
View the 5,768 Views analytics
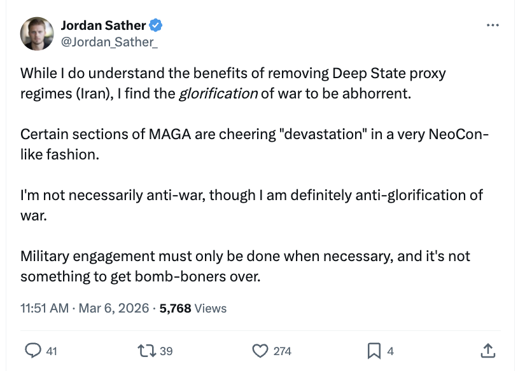193,308
